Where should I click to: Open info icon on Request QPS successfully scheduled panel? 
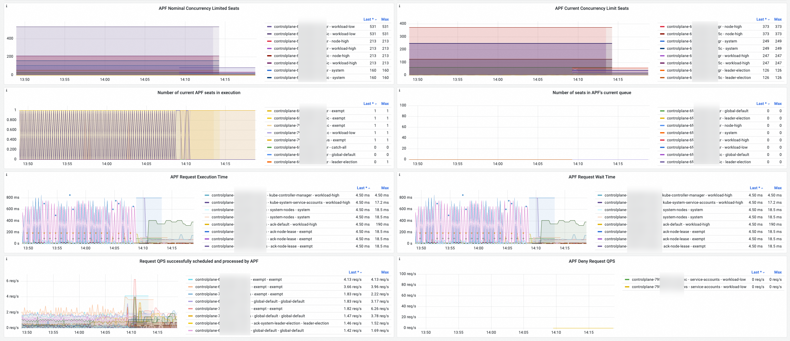pos(7,259)
